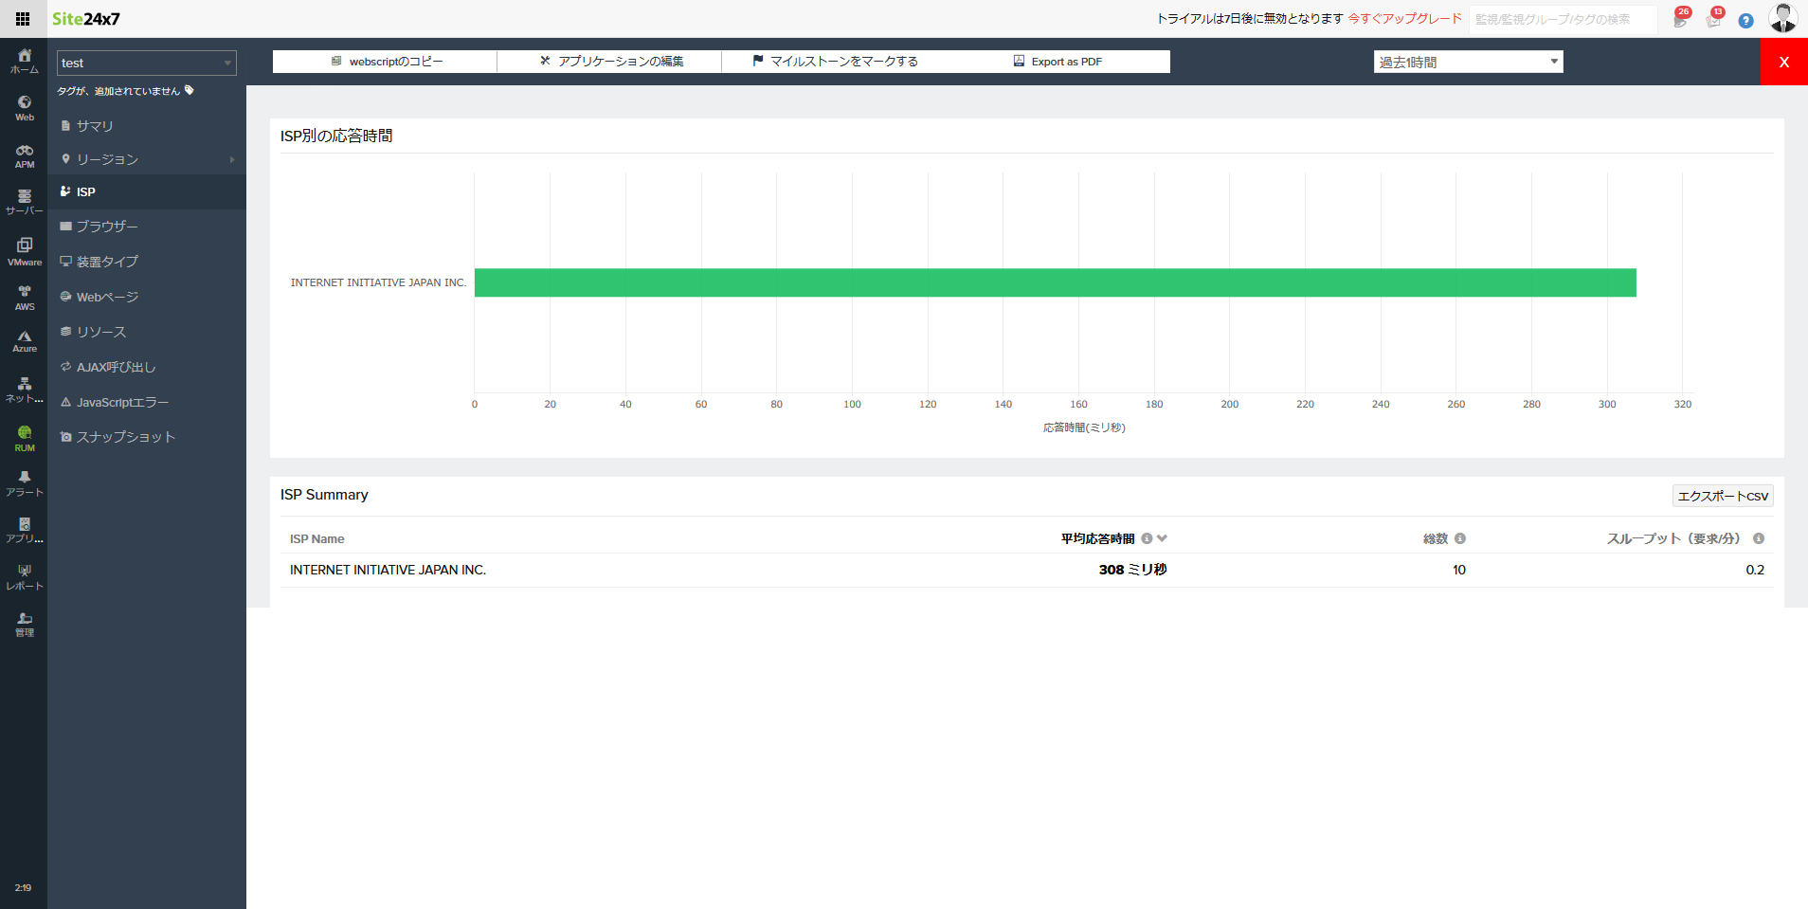Viewport: 1808px width, 909px height.
Task: Open AWS section in left rail
Action: (x=24, y=298)
